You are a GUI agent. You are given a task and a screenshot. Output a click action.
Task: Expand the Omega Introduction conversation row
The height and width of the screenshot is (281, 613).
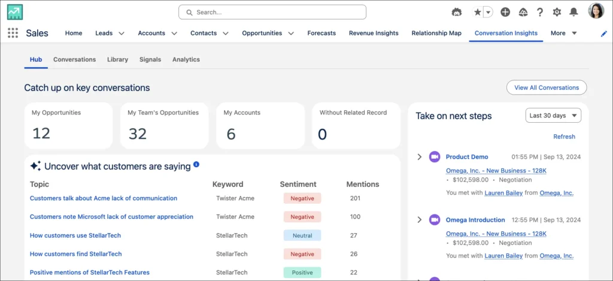pos(420,219)
